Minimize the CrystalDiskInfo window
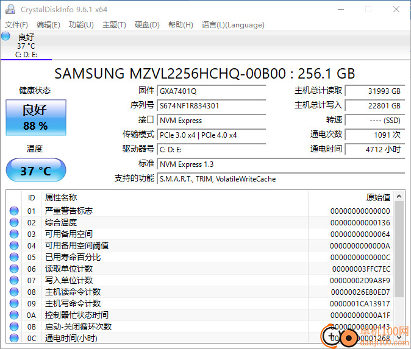Viewport: 411px width, 349px height. coord(341,9)
